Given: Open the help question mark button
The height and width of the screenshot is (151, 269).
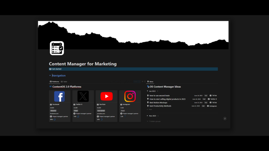Looking at the screenshot, I should click(x=225, y=119).
